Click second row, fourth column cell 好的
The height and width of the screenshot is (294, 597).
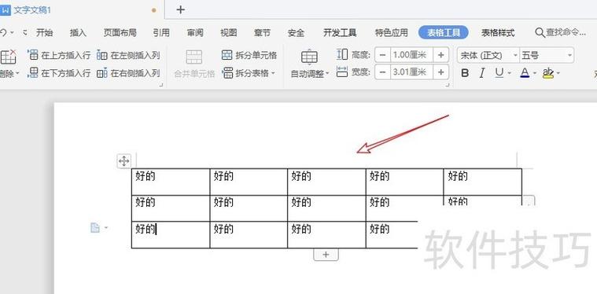404,208
